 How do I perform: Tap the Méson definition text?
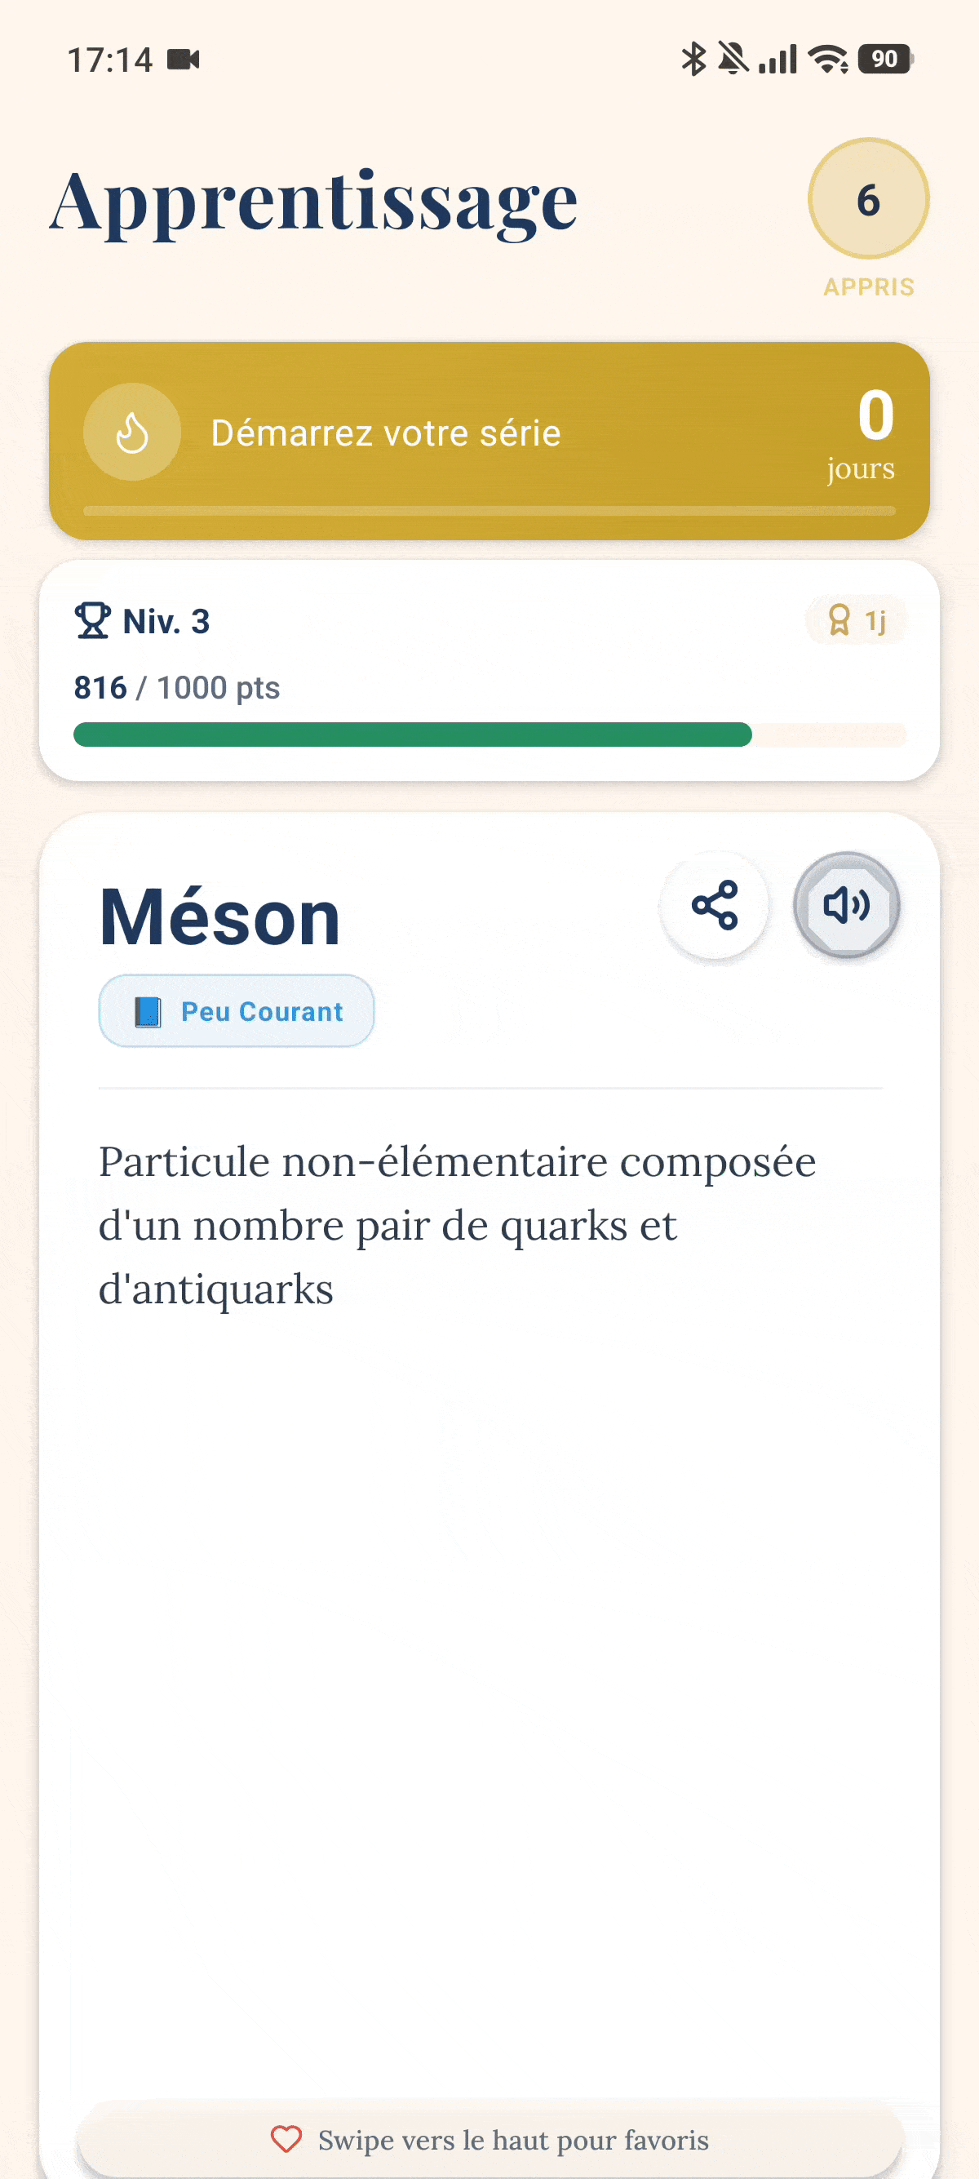click(x=457, y=1225)
